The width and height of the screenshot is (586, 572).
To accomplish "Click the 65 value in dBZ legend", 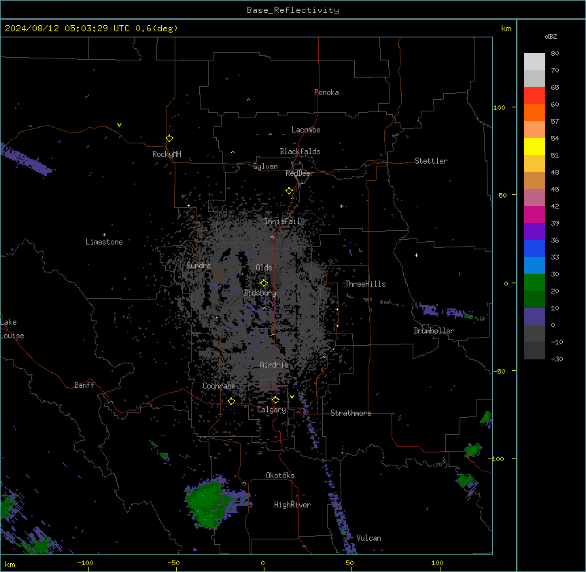I will pos(555,88).
